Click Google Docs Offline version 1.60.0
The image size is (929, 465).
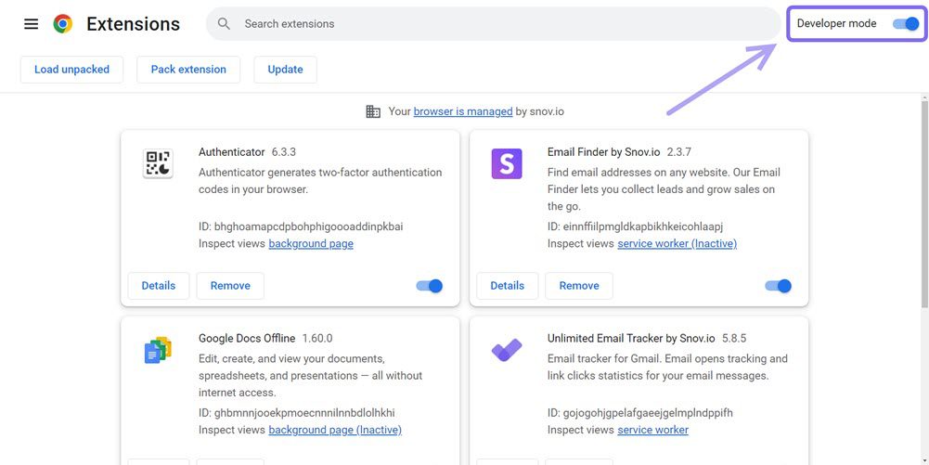click(317, 338)
